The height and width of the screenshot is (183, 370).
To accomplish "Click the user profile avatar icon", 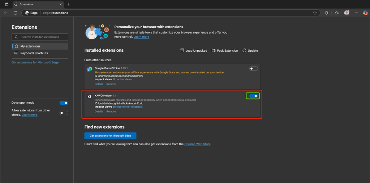I will tap(347, 13).
